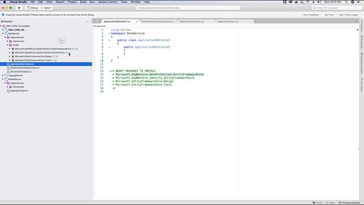Click the volume icon in menu bar
The image size is (364, 205).
pos(319,2)
